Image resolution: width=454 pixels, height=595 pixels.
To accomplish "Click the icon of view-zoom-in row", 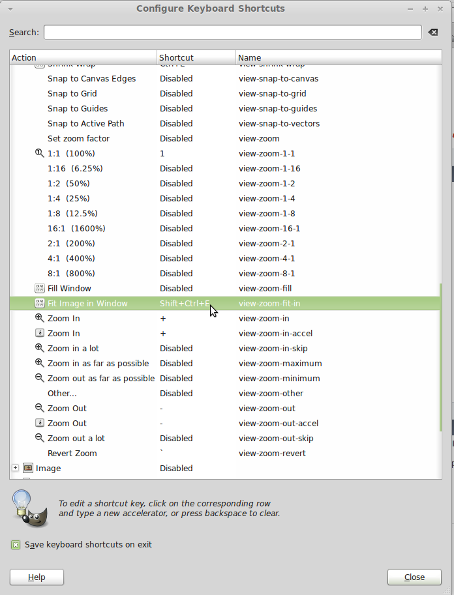I will [x=40, y=318].
